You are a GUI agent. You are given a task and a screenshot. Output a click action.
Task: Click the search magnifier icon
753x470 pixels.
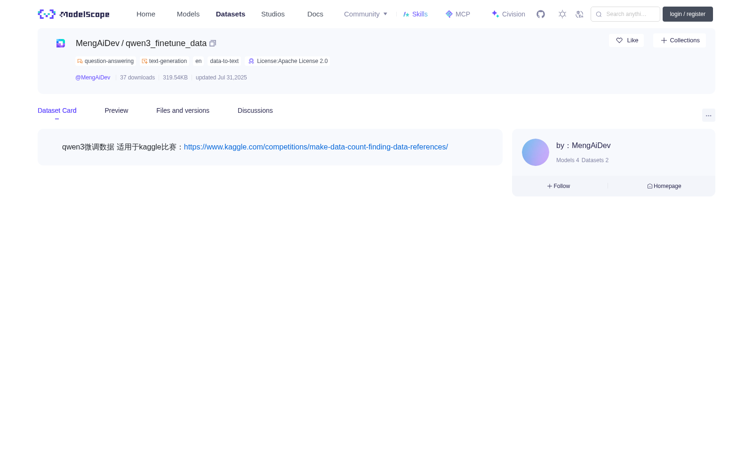599,14
